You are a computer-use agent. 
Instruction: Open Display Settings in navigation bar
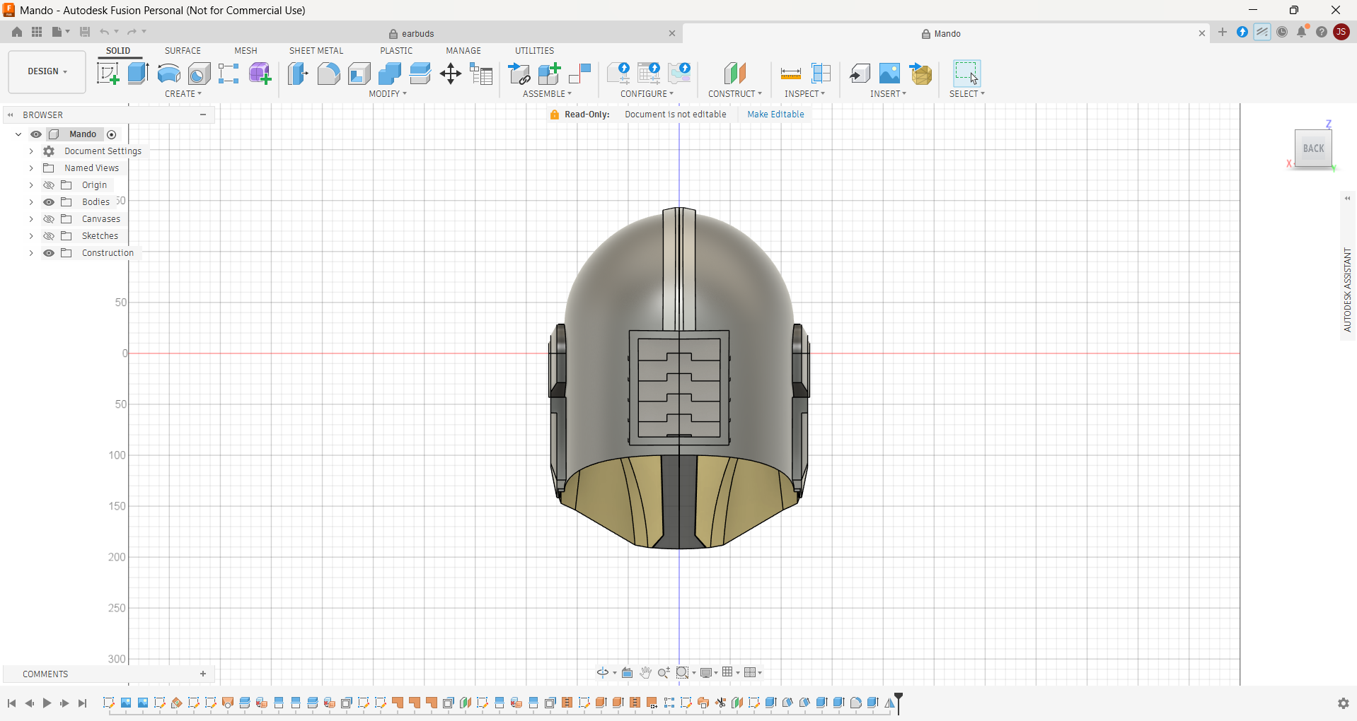(705, 673)
